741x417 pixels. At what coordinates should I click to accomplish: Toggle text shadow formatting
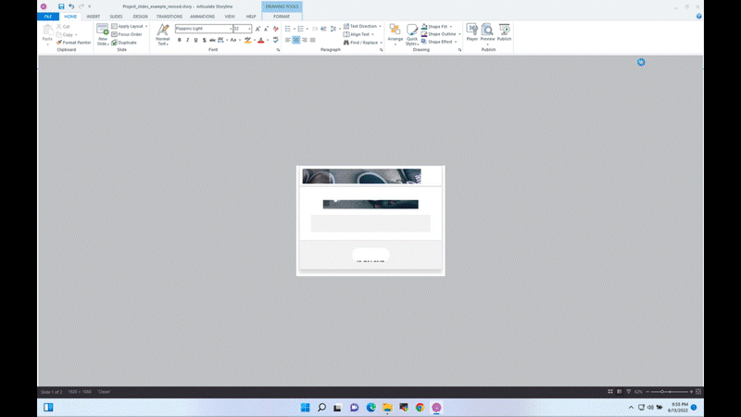tap(204, 40)
